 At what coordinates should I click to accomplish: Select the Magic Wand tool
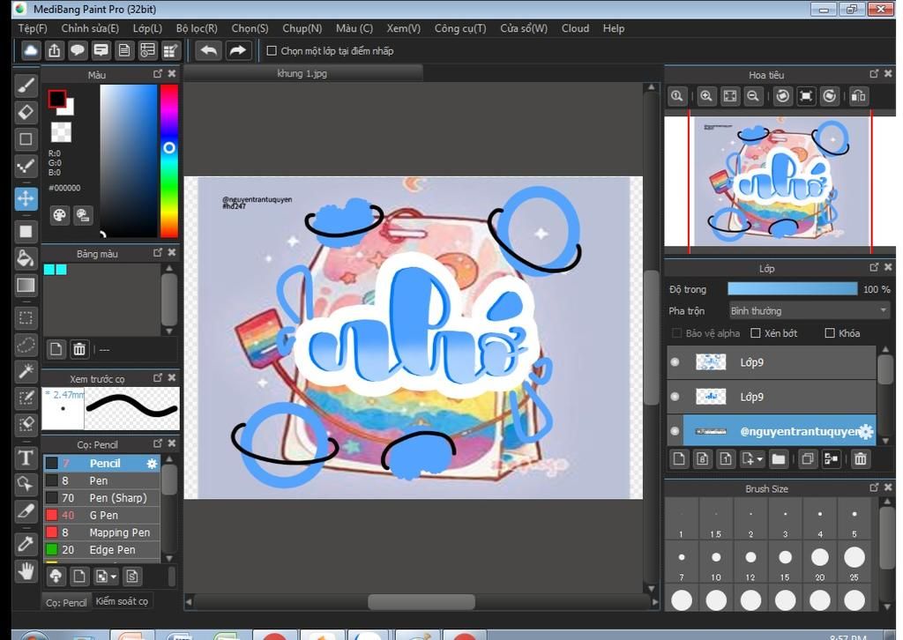click(x=26, y=371)
